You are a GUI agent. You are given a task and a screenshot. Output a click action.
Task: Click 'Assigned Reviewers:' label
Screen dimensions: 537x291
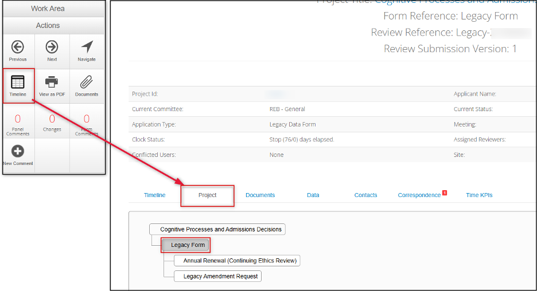click(x=480, y=140)
